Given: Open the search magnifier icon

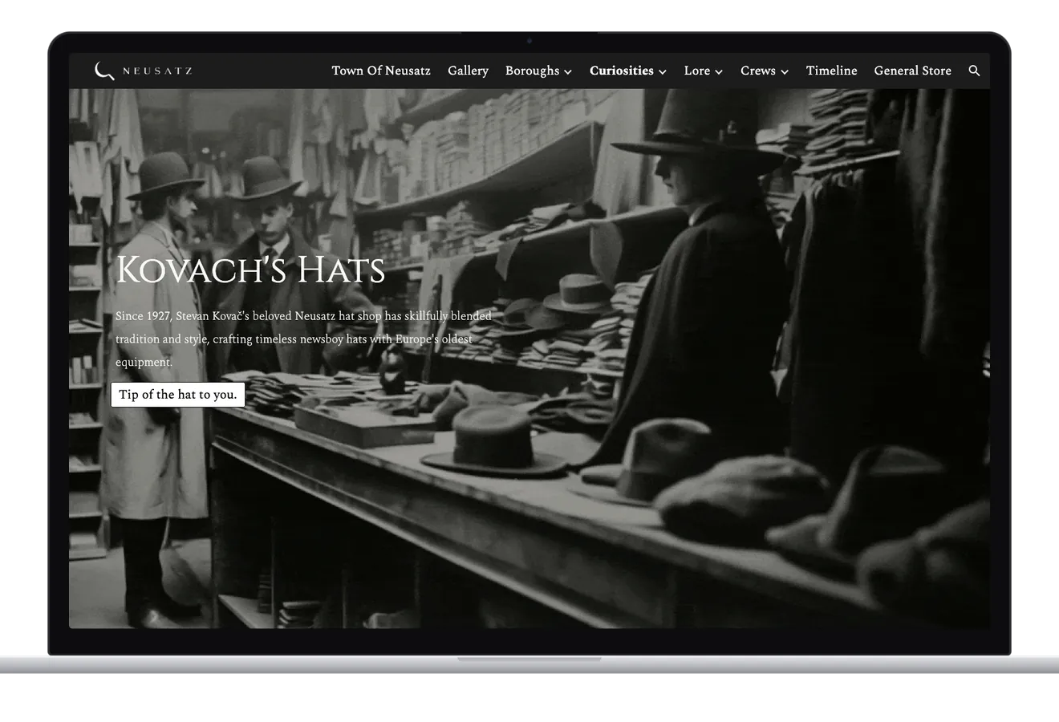Looking at the screenshot, I should click(974, 71).
